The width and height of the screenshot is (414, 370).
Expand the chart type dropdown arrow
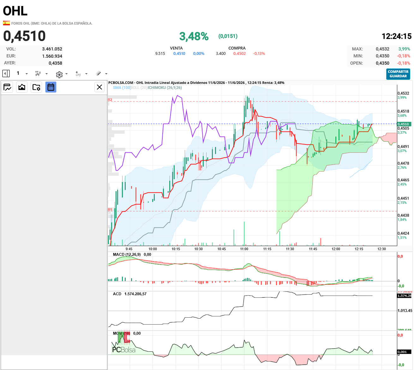click(46, 74)
